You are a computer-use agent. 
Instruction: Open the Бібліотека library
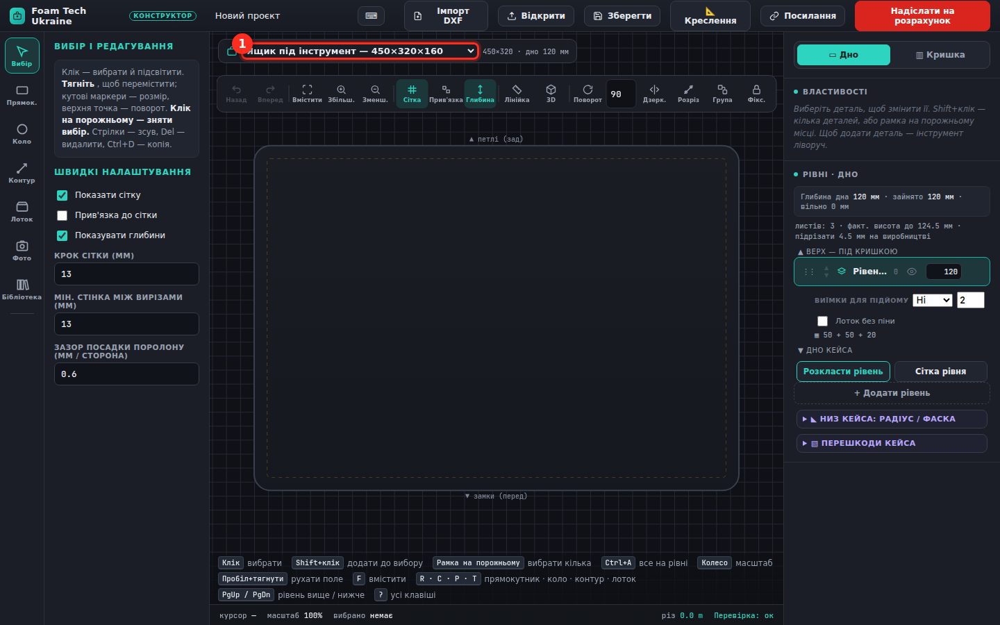(x=22, y=290)
